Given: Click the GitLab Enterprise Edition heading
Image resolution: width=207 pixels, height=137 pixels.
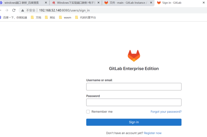Looking at the screenshot, I should point(134,68).
